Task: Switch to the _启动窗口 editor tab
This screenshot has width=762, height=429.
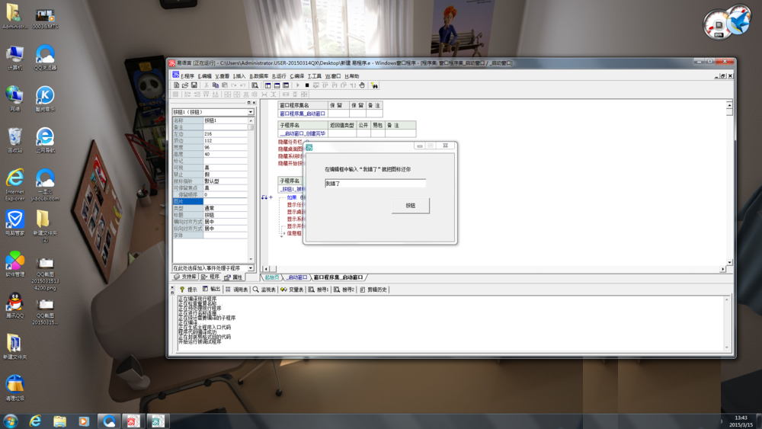Action: [x=296, y=277]
